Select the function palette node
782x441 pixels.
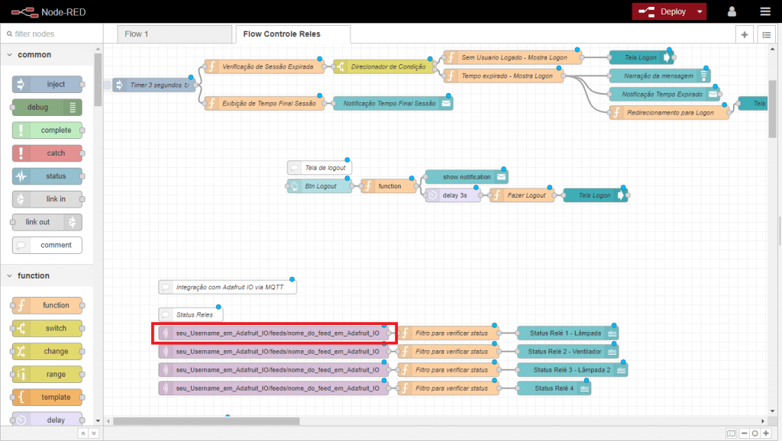(x=47, y=305)
